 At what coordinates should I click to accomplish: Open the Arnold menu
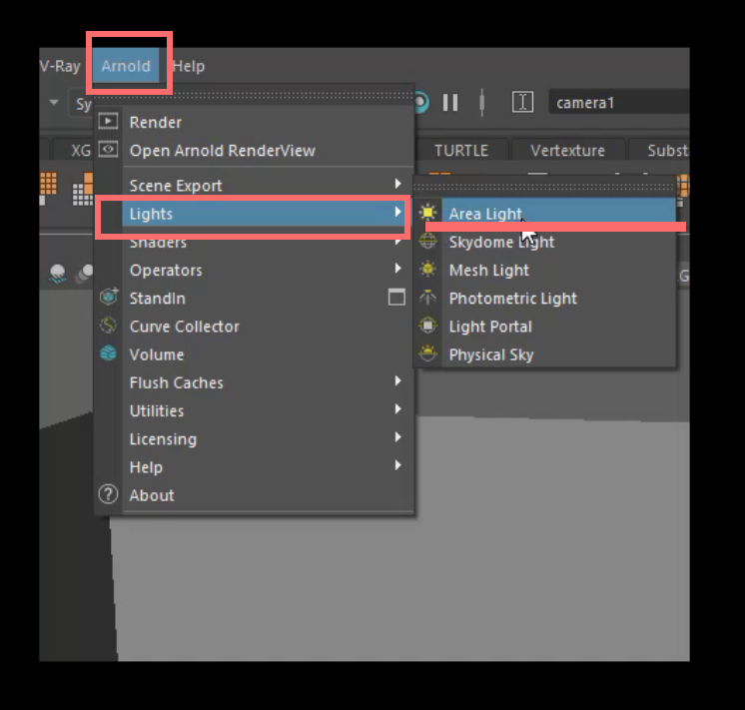(126, 66)
